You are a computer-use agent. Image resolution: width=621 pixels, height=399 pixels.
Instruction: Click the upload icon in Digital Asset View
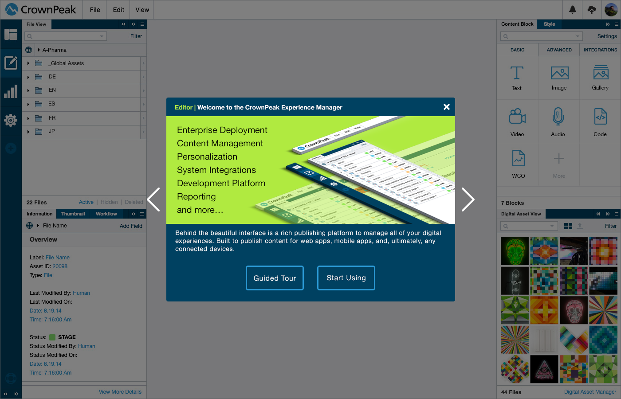(x=580, y=226)
